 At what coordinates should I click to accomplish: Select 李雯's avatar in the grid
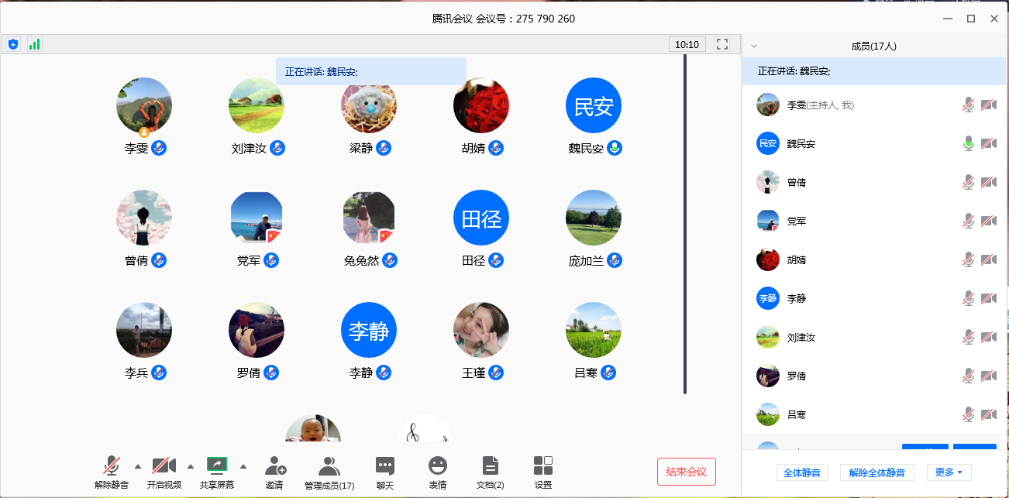tap(144, 105)
